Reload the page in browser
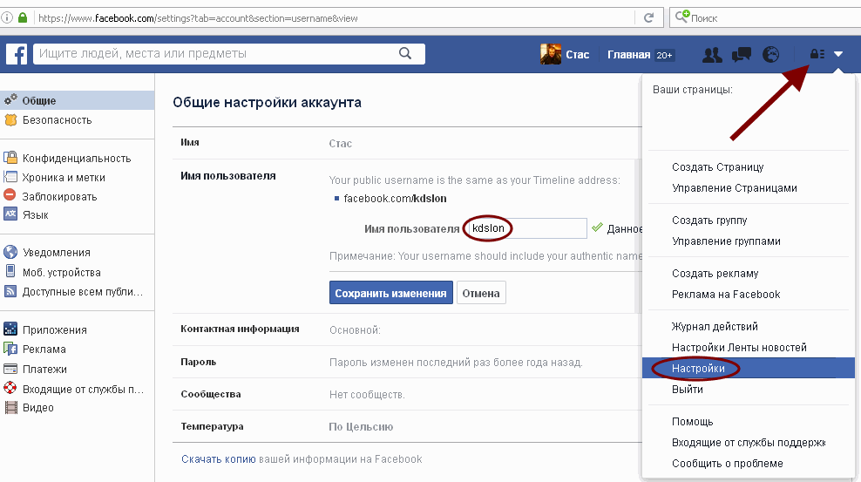The width and height of the screenshot is (861, 482). [x=648, y=18]
